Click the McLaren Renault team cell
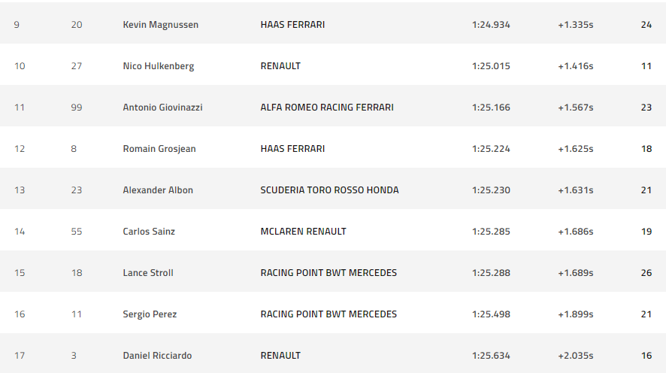 (x=303, y=232)
